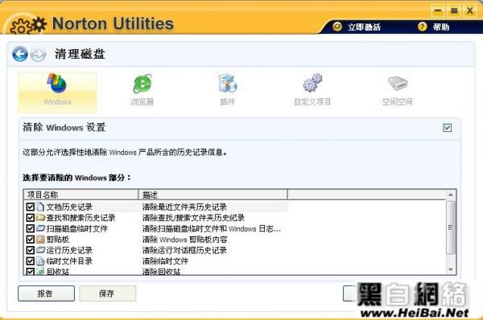
Task: Uncheck 剪贴板 checkbox
Action: [31, 239]
